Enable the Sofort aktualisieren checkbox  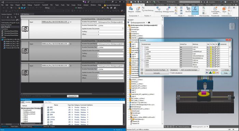click(x=171, y=73)
